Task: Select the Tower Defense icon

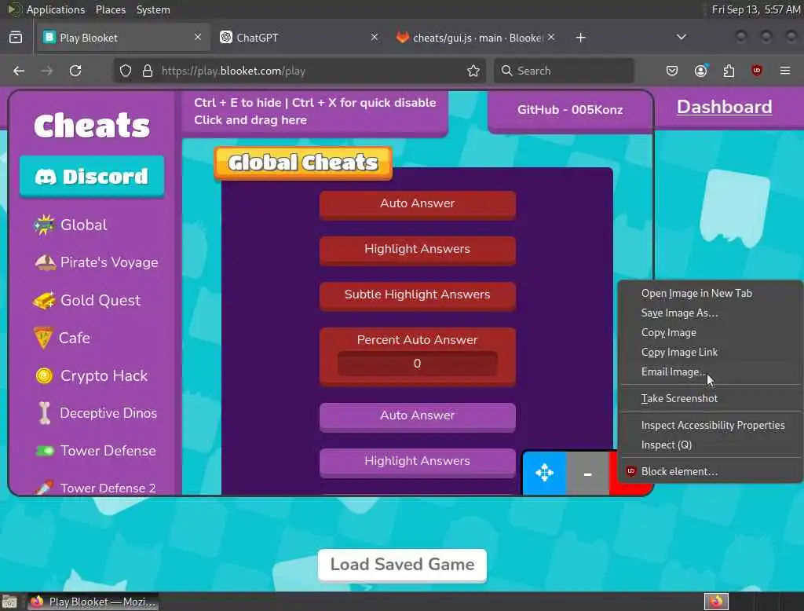Action: 45,451
